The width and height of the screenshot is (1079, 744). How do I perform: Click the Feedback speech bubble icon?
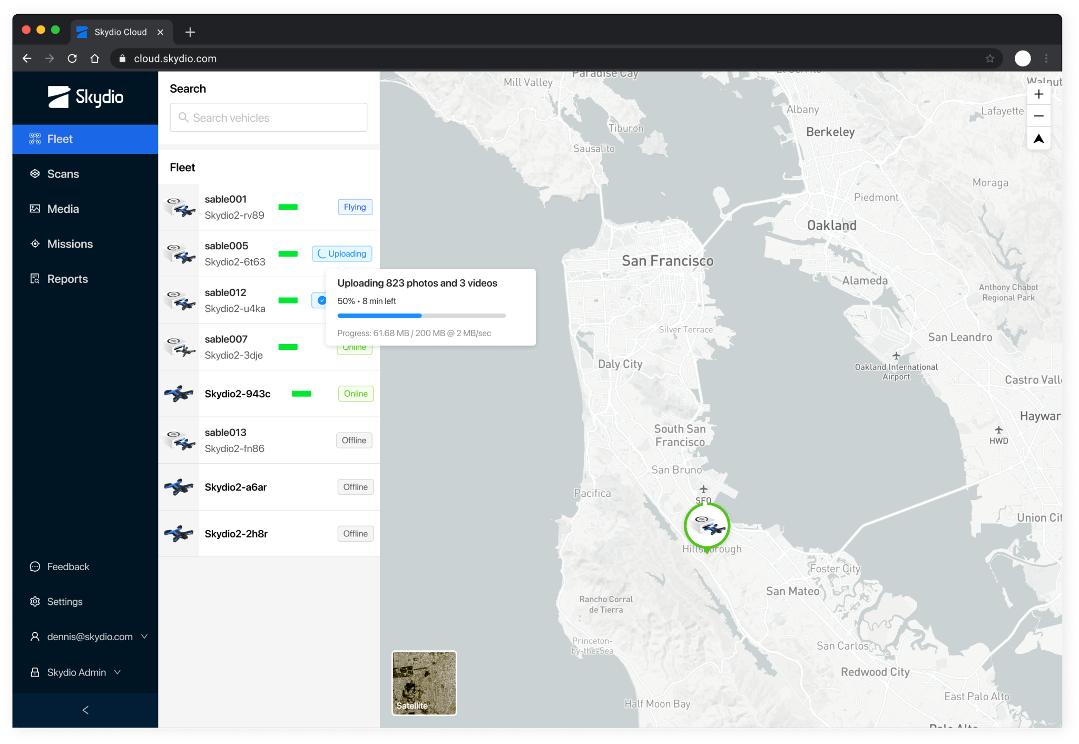click(35, 566)
